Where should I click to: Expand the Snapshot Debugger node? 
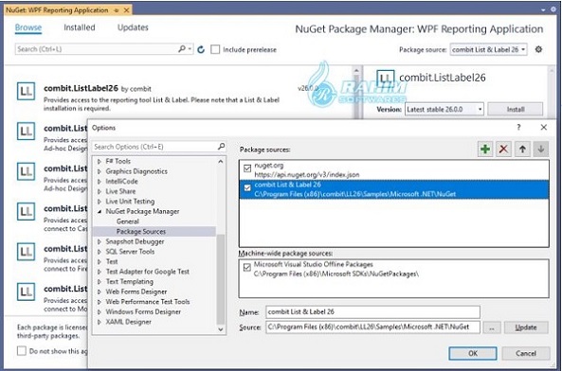click(x=100, y=241)
